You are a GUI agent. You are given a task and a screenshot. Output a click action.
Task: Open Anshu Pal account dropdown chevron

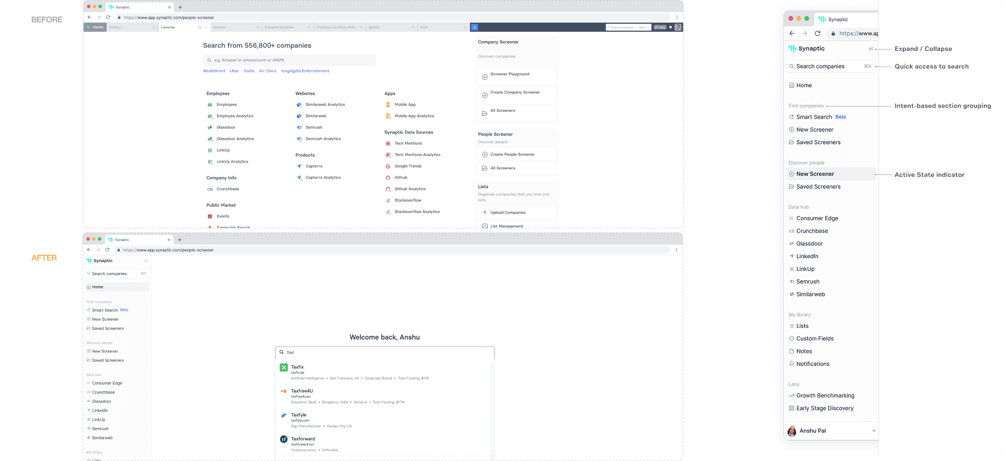[x=873, y=431]
